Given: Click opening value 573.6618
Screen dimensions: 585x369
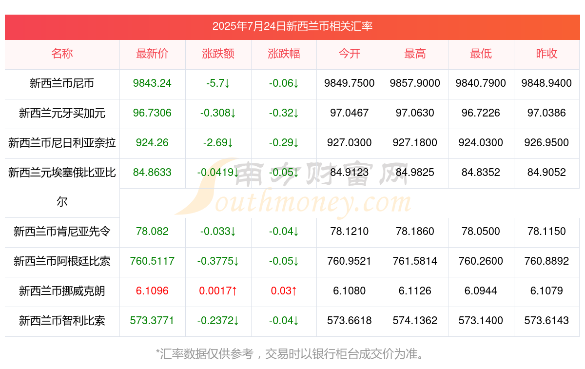Looking at the screenshot, I should pos(350,321).
